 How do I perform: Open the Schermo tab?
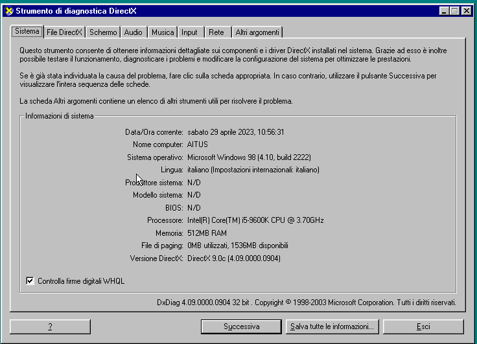(x=103, y=32)
